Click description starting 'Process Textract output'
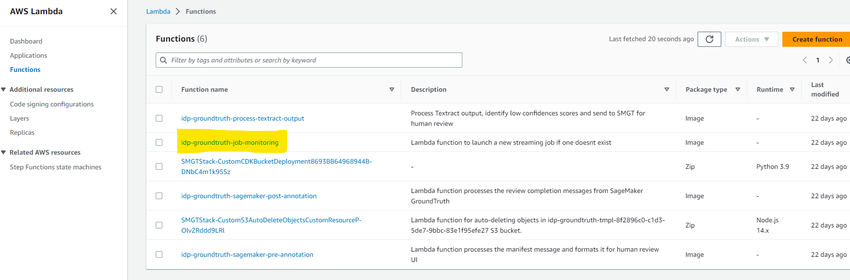 coord(528,118)
